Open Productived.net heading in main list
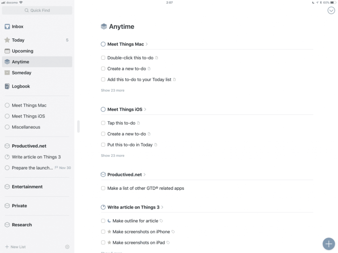The width and height of the screenshot is (338, 253). click(125, 175)
